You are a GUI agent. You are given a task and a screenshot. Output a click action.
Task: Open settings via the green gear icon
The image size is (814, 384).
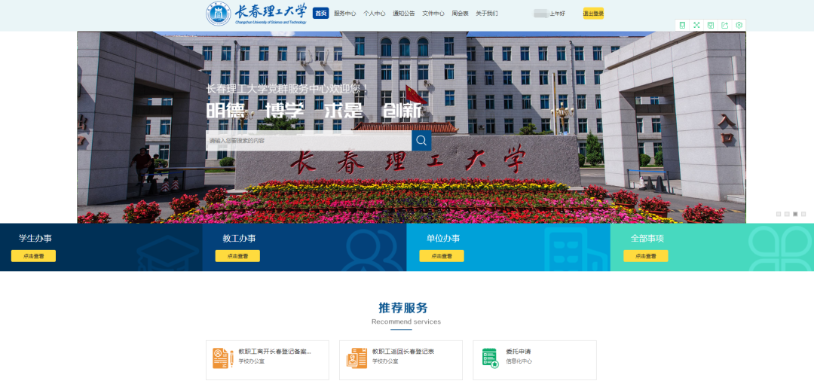[739, 25]
